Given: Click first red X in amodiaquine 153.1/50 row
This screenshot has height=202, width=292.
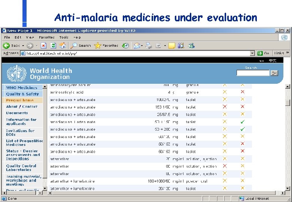Looking at the screenshot, I should 225,107.
